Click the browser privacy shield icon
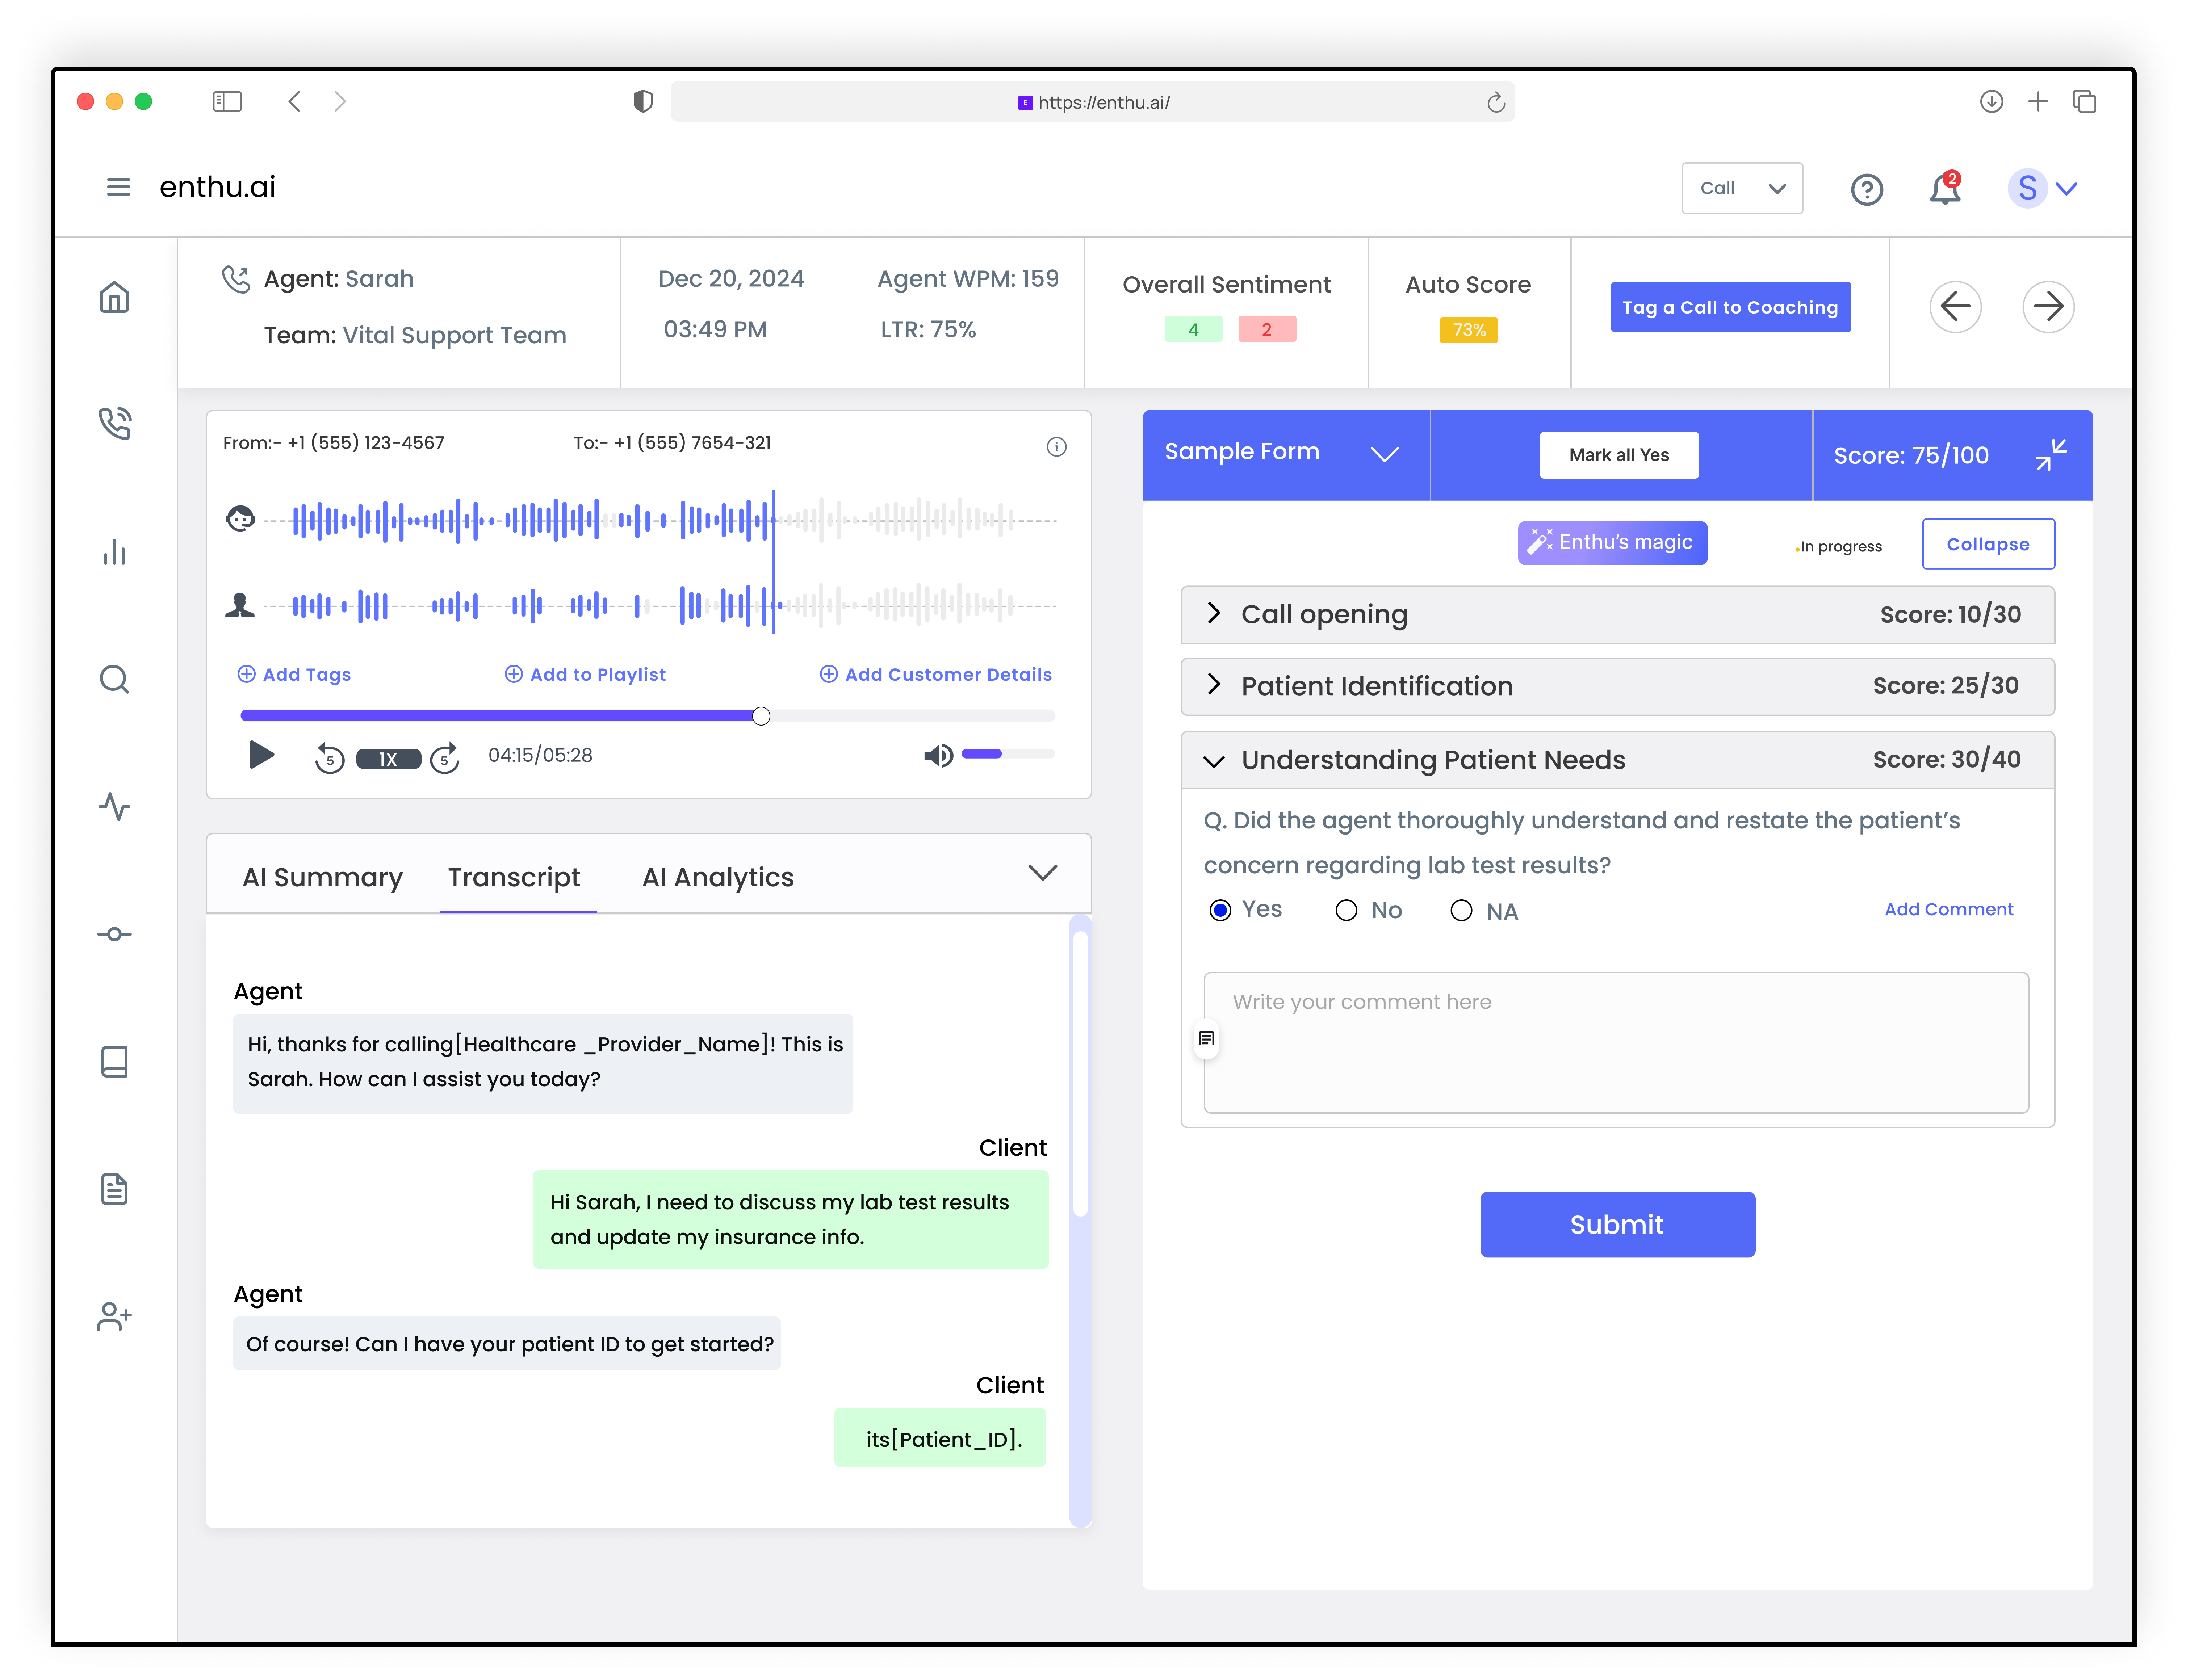Screen dimensions: 2186x1680 (x=642, y=101)
